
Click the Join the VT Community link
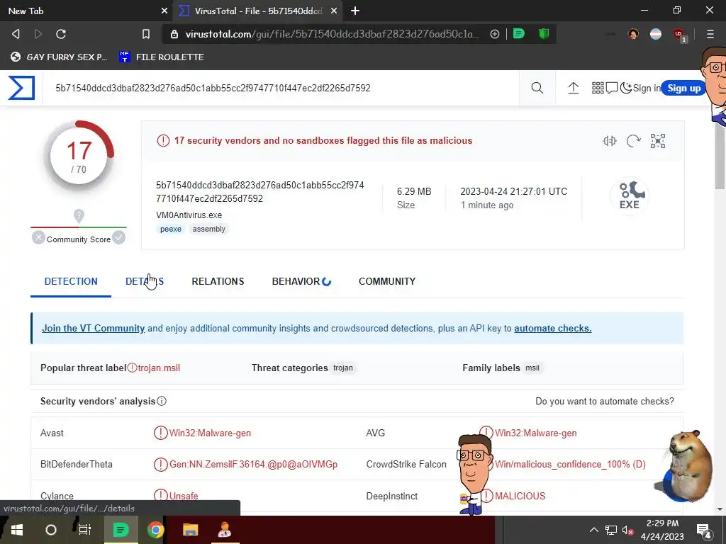pyautogui.click(x=94, y=328)
